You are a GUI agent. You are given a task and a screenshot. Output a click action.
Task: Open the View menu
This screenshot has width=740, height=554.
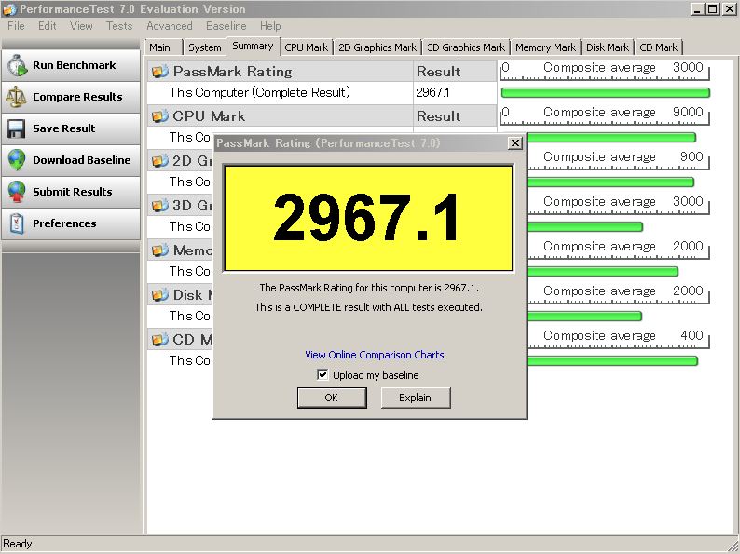coord(81,26)
